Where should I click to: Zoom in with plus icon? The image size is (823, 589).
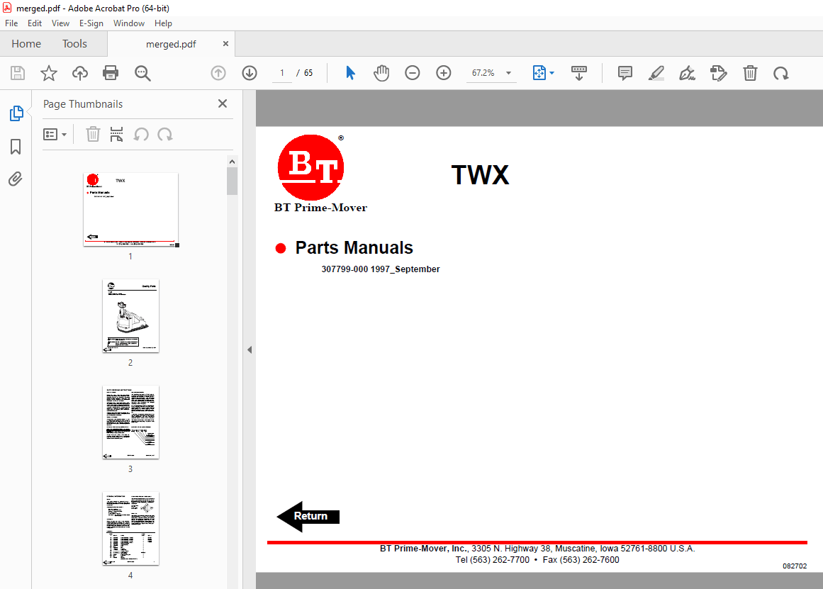444,73
